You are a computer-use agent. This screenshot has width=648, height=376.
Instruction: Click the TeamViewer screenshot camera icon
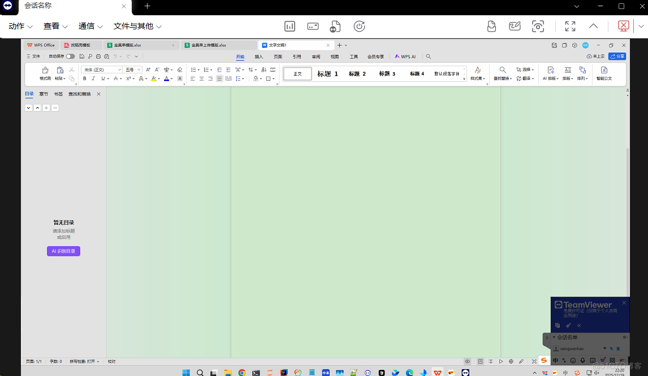coord(538,26)
